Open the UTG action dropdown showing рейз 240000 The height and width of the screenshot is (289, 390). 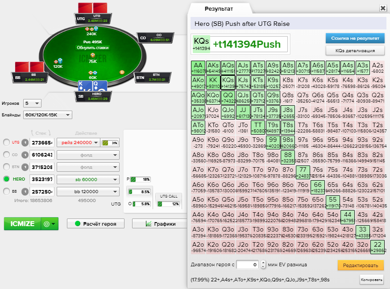(x=79, y=143)
